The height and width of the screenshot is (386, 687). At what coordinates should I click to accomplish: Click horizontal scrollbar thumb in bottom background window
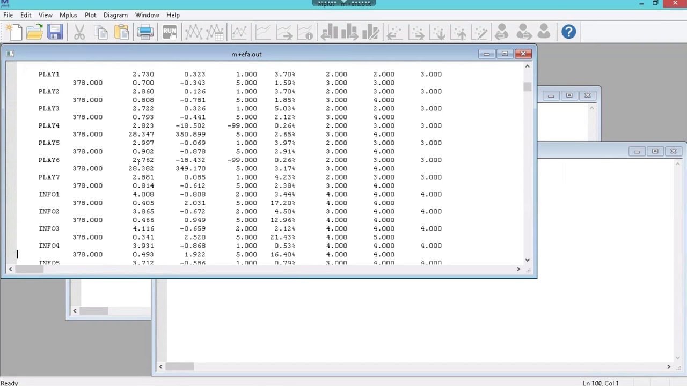coord(179,367)
